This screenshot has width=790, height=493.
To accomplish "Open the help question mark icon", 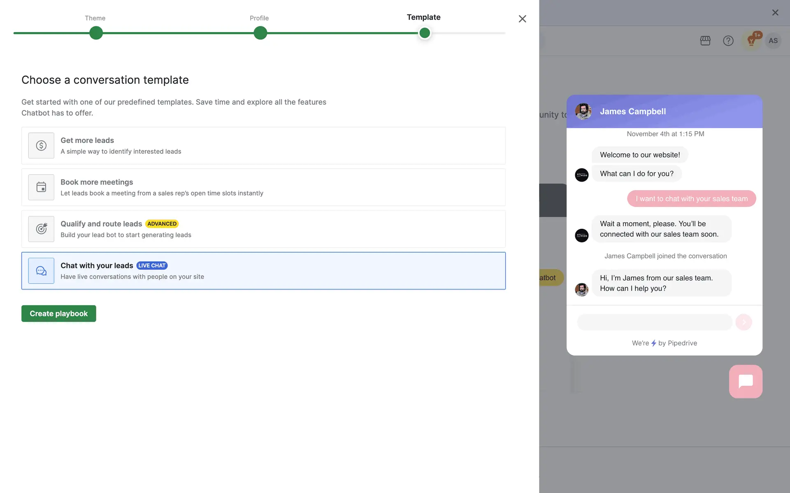I will pyautogui.click(x=728, y=41).
